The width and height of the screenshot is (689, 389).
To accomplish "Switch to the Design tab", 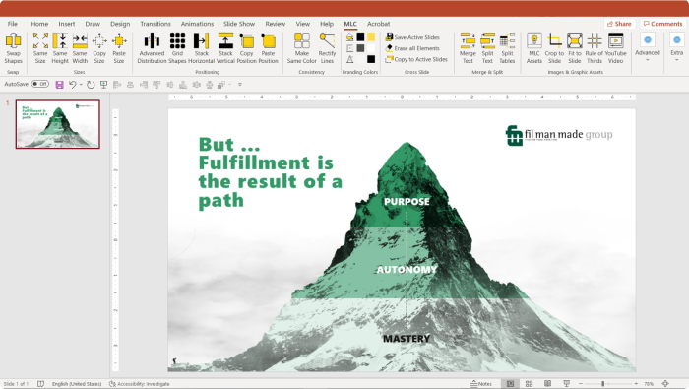I will click(x=120, y=24).
